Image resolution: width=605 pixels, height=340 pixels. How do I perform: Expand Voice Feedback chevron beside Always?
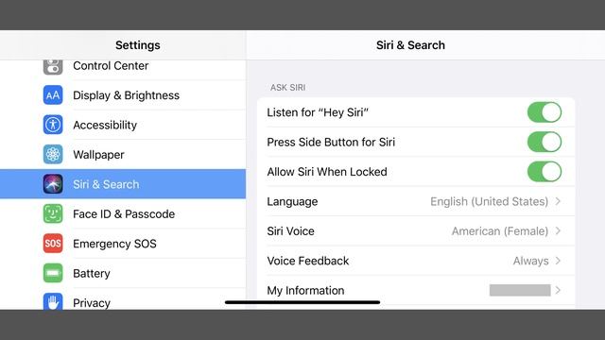tap(558, 261)
